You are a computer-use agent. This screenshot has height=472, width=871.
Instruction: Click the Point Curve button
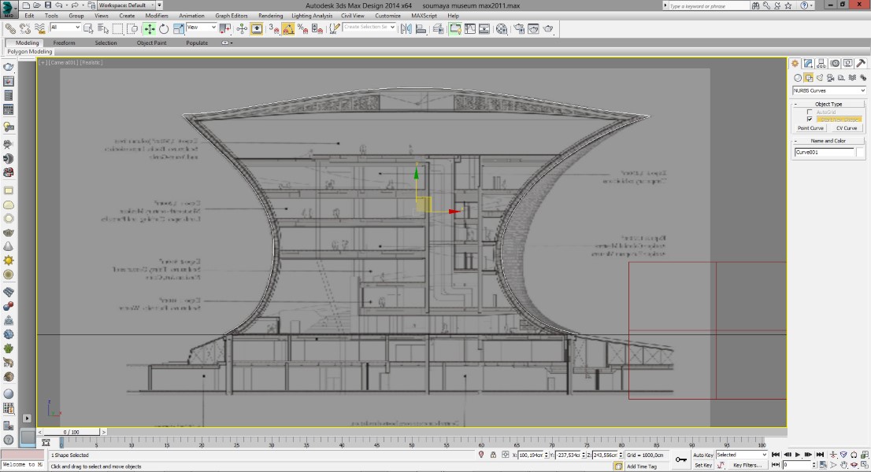(x=810, y=128)
